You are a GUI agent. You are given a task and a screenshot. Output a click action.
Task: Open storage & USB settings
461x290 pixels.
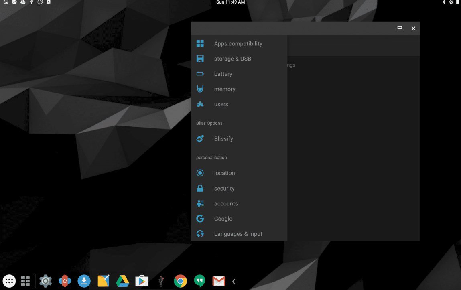(x=232, y=59)
